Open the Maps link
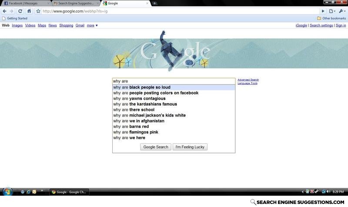Image resolution: width=348 pixels, height=207 pixels. 42,25
